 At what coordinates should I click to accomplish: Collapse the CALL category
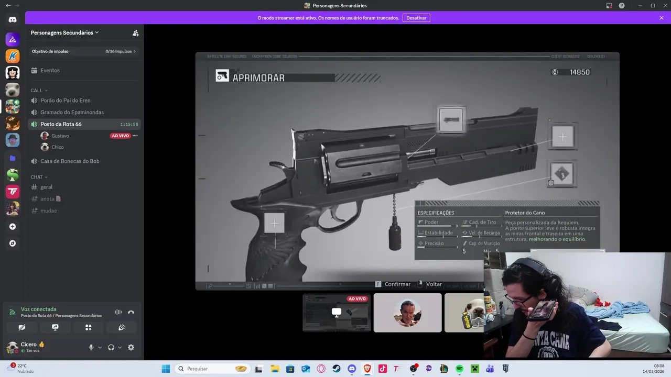tap(39, 91)
